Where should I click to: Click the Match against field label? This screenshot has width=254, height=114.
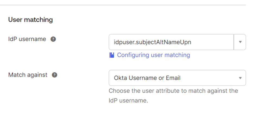point(28,75)
